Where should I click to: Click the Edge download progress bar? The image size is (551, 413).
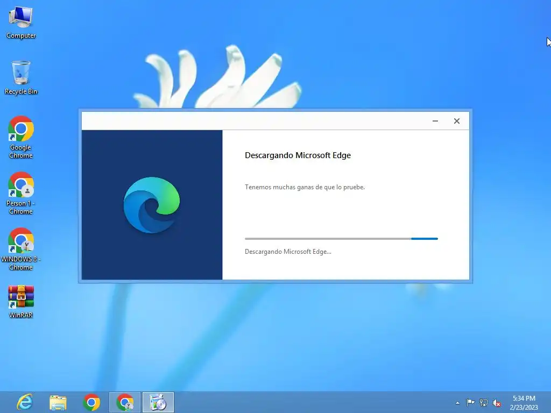click(341, 239)
